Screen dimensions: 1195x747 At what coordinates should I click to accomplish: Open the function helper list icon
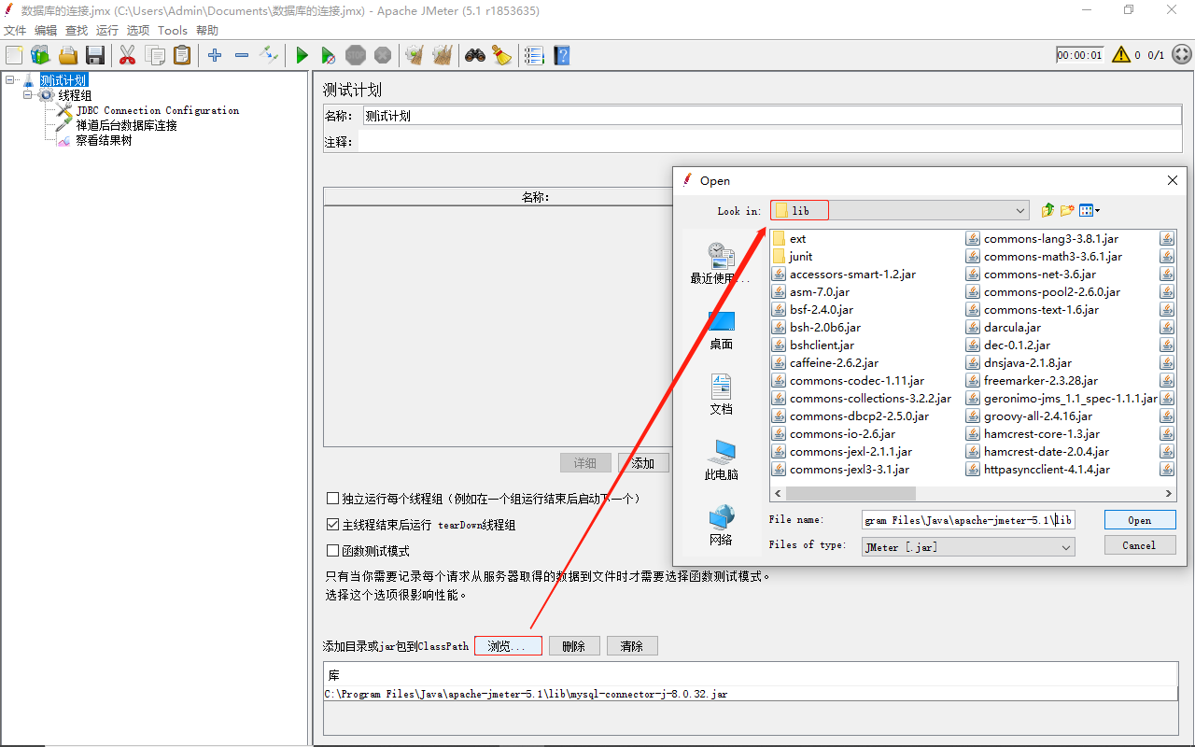coord(534,55)
